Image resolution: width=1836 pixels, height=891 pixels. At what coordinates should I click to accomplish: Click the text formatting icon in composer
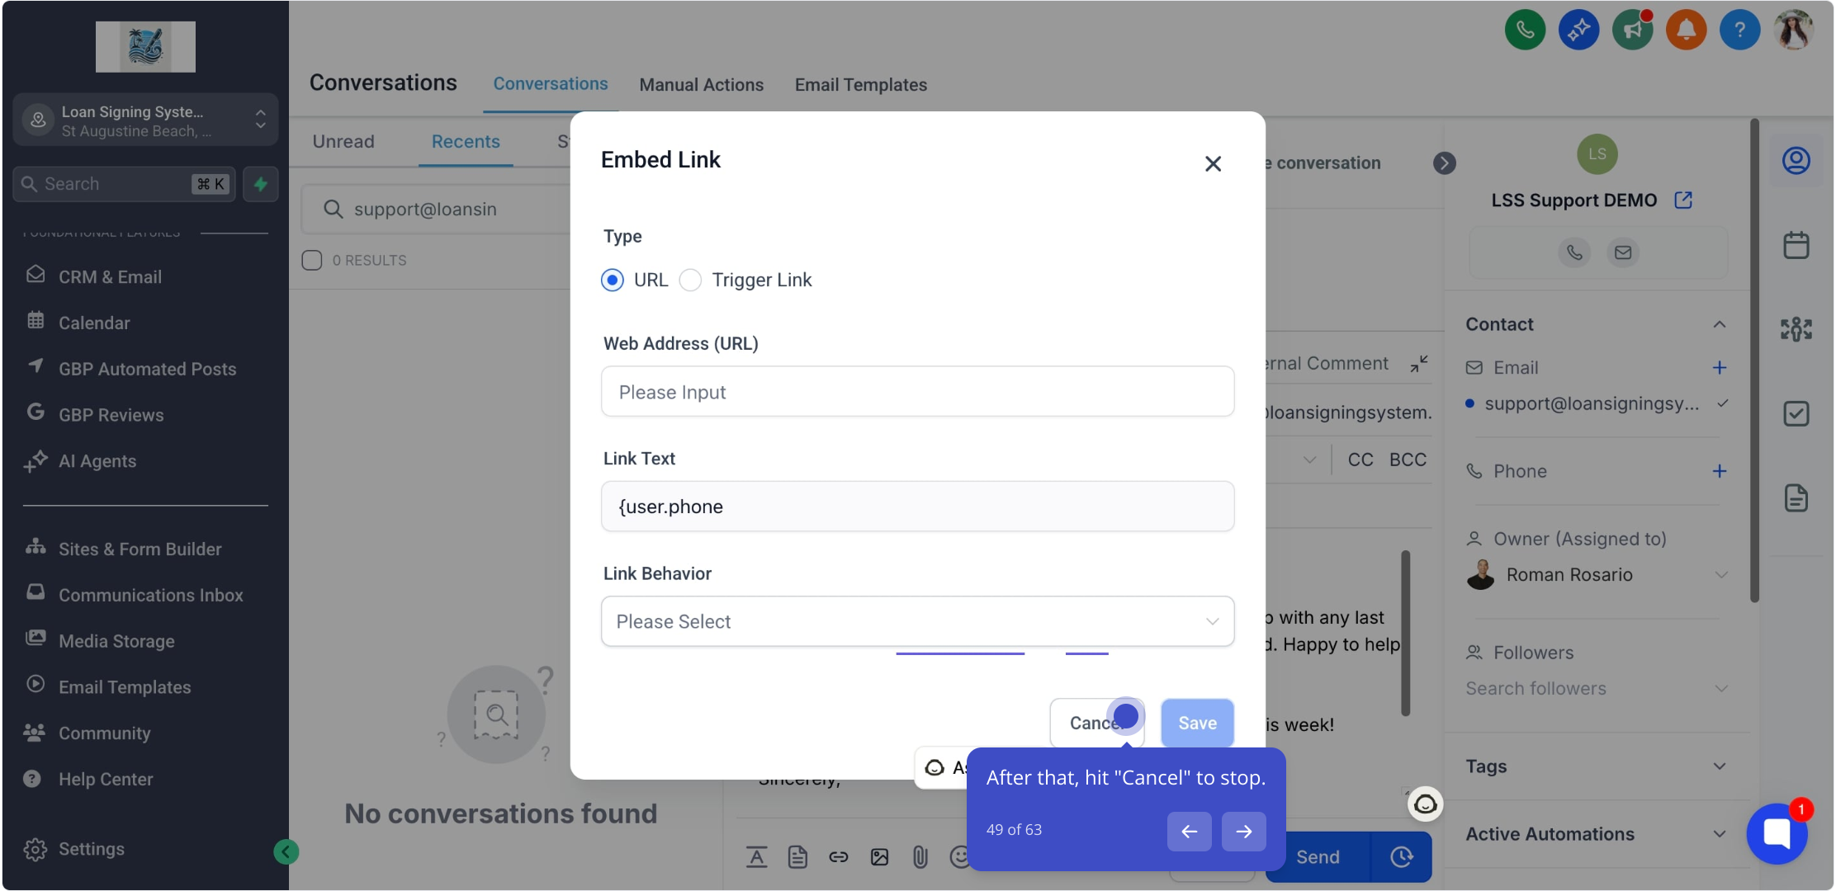pyautogui.click(x=756, y=857)
